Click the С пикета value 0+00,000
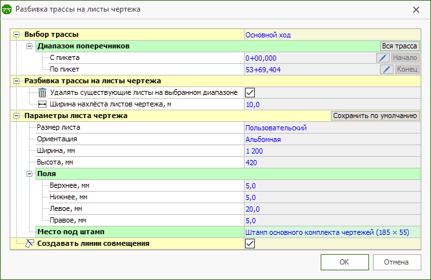This screenshot has width=431, height=280. pyautogui.click(x=261, y=58)
